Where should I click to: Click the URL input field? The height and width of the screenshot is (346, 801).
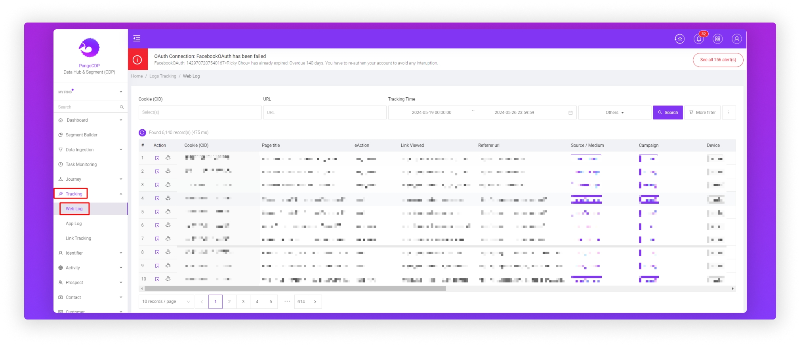[x=324, y=113]
